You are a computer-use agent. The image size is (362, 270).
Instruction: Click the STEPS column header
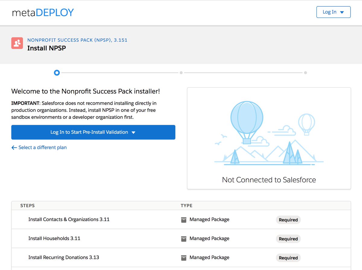(x=27, y=206)
